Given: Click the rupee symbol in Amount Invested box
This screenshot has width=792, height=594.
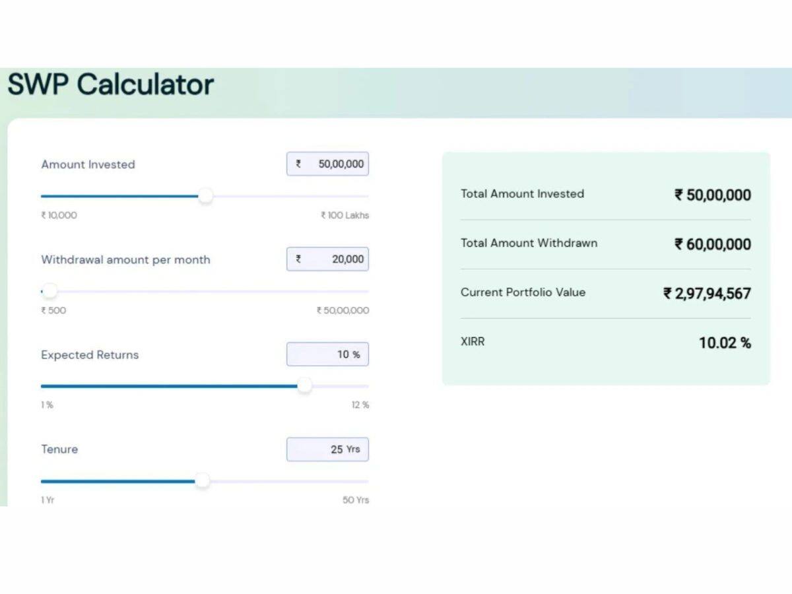Looking at the screenshot, I should pyautogui.click(x=298, y=164).
